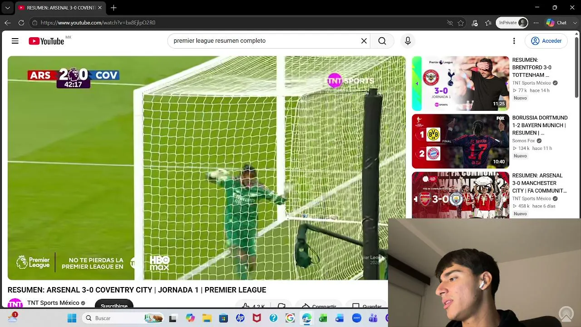Open Task View on the taskbar
The height and width of the screenshot is (327, 581).
[x=172, y=318]
